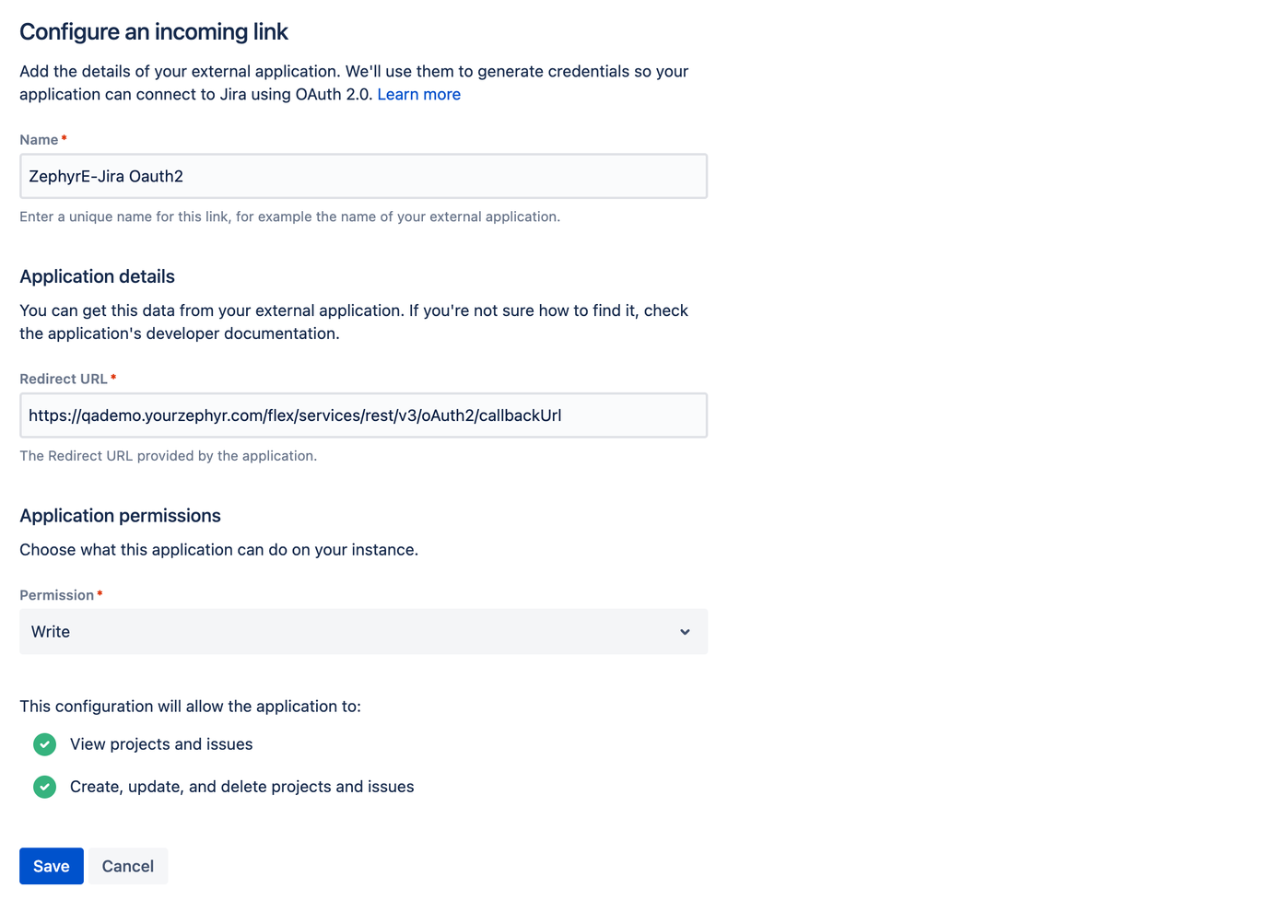Click the Name input containing ZephyrE-Jira Oauth2
The image size is (1268, 912).
coord(363,176)
